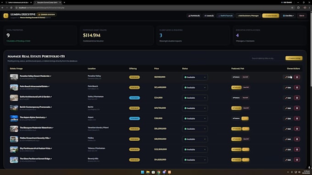This screenshot has width=312, height=175.
Task: Open status dropdown for Malibu Oceanfront Serenity Villa
Action: (195, 139)
